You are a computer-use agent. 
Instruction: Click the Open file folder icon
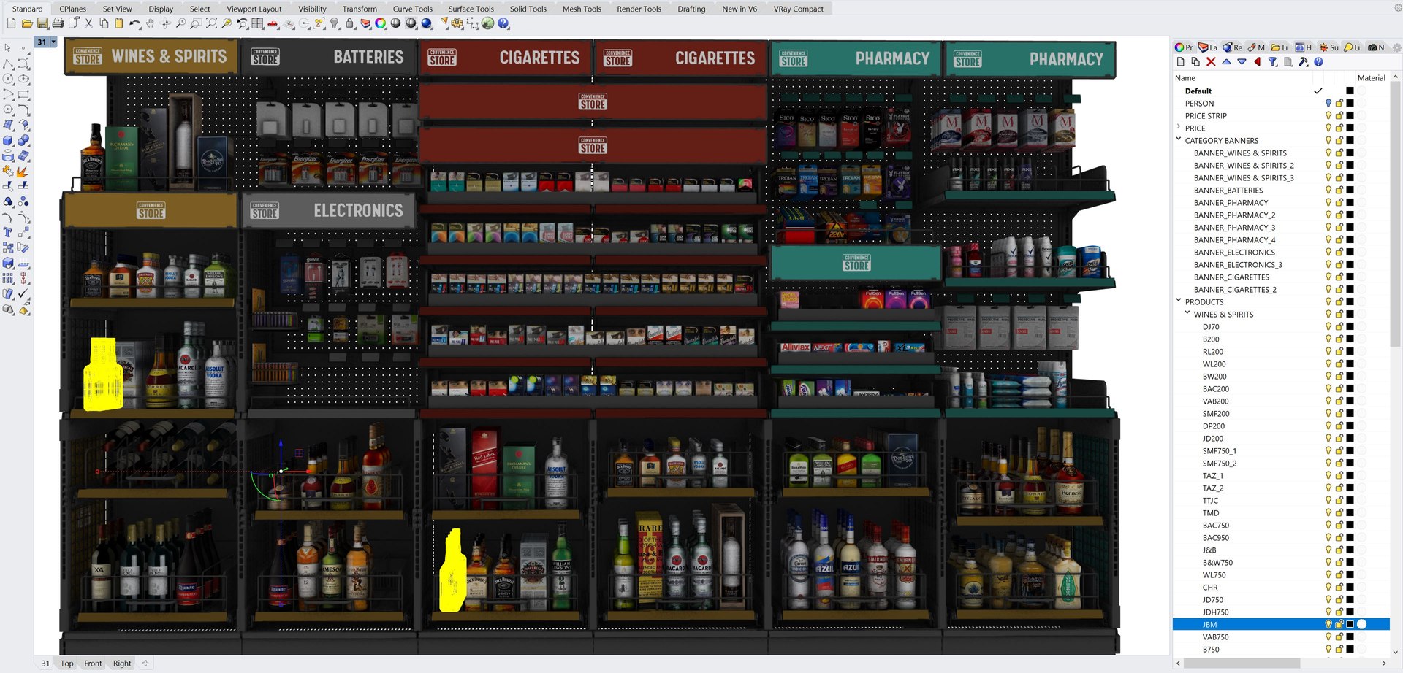[x=27, y=23]
